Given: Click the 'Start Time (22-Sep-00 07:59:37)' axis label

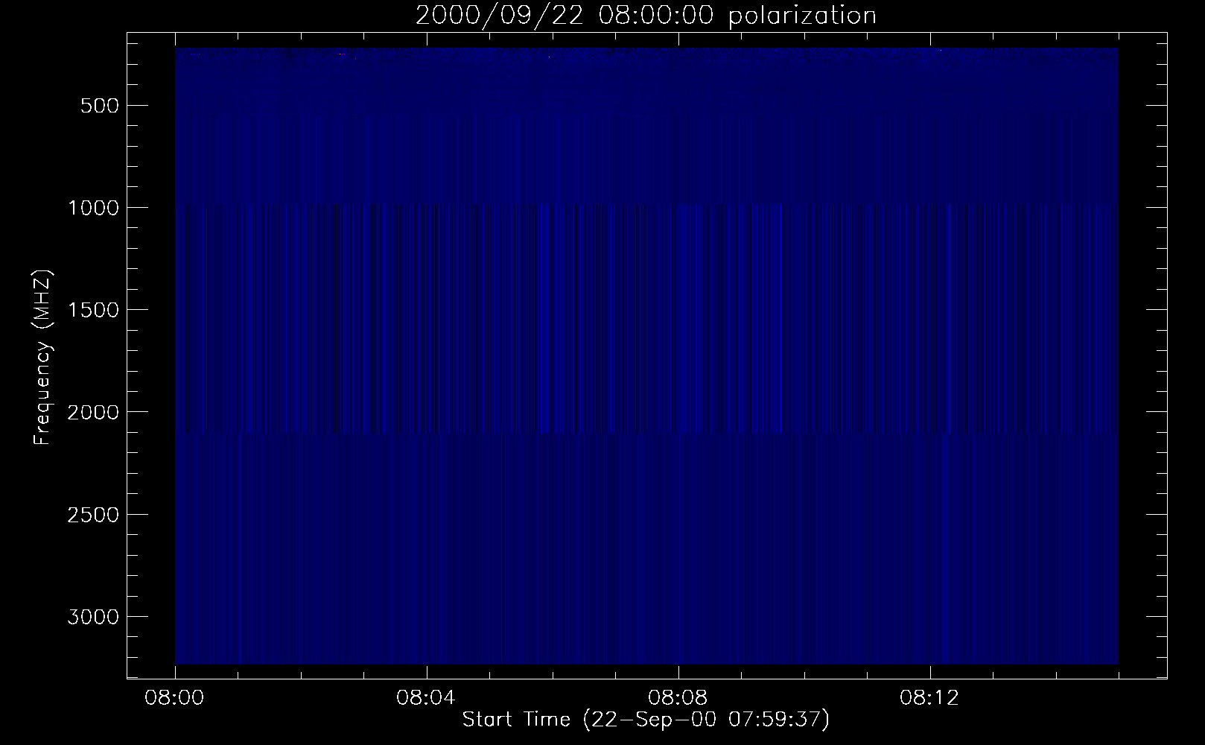Looking at the screenshot, I should coord(646,720).
